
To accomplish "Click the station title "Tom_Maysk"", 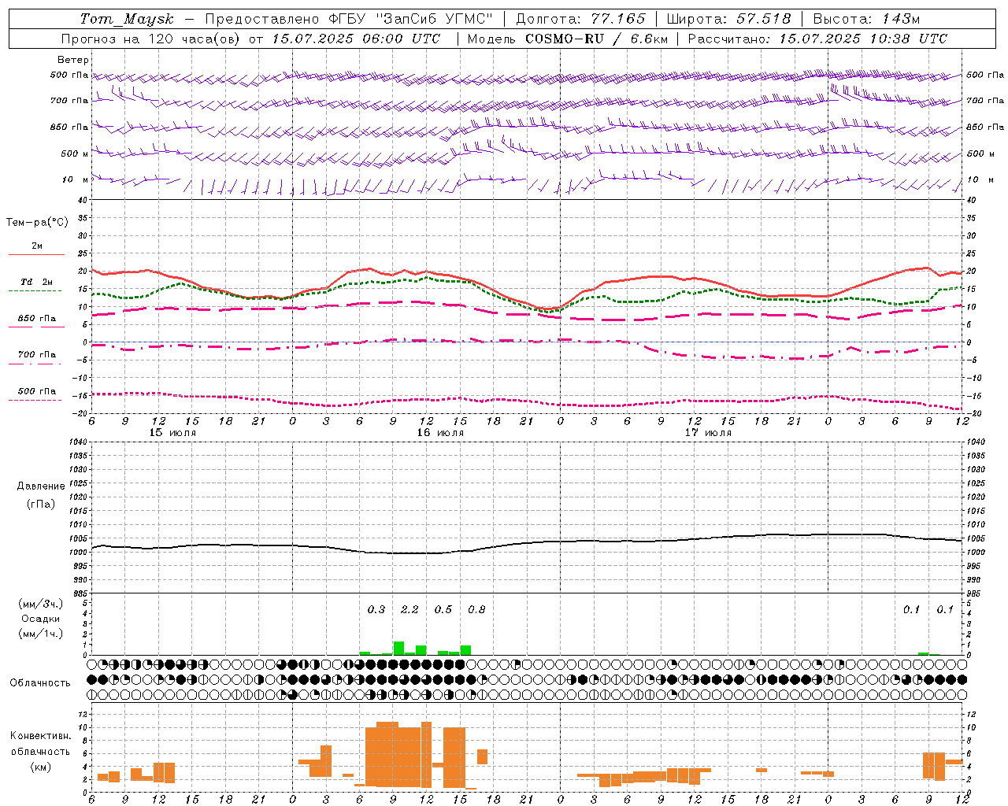I will pyautogui.click(x=126, y=19).
